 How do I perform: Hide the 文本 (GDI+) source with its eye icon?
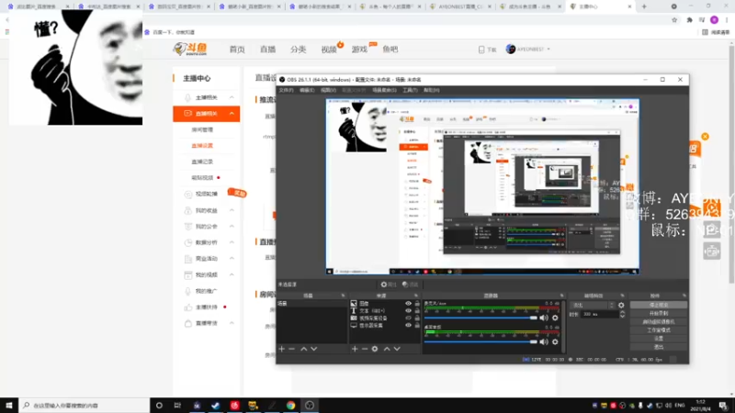point(408,310)
